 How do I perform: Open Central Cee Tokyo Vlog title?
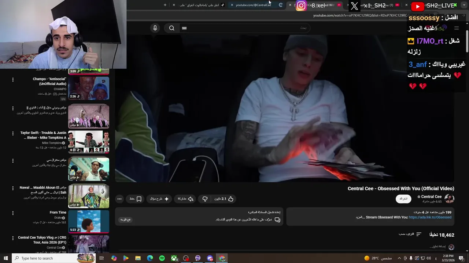click(42, 240)
